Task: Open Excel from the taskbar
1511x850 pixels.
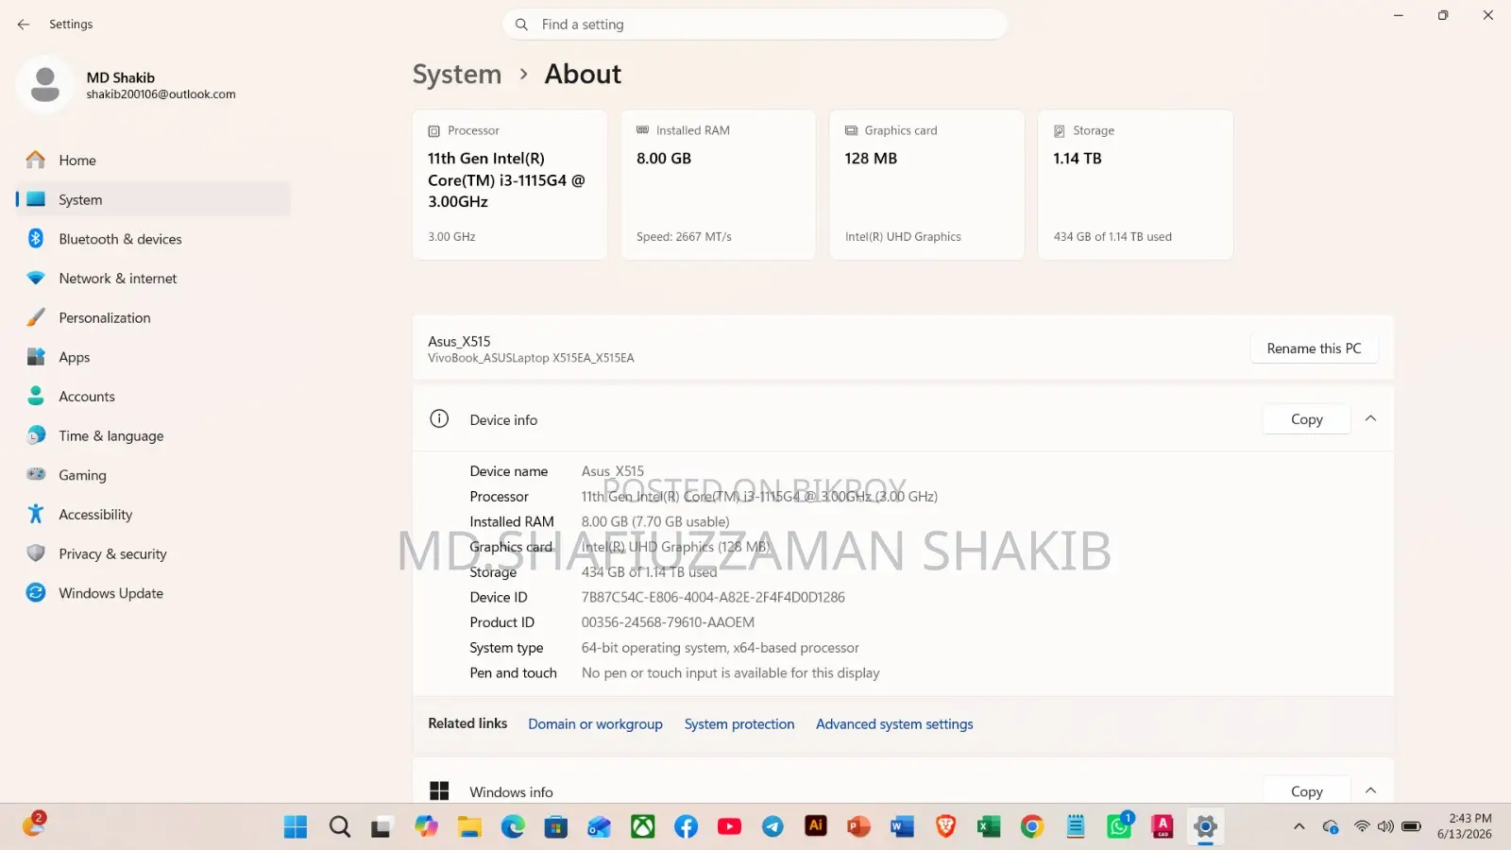Action: tap(989, 827)
